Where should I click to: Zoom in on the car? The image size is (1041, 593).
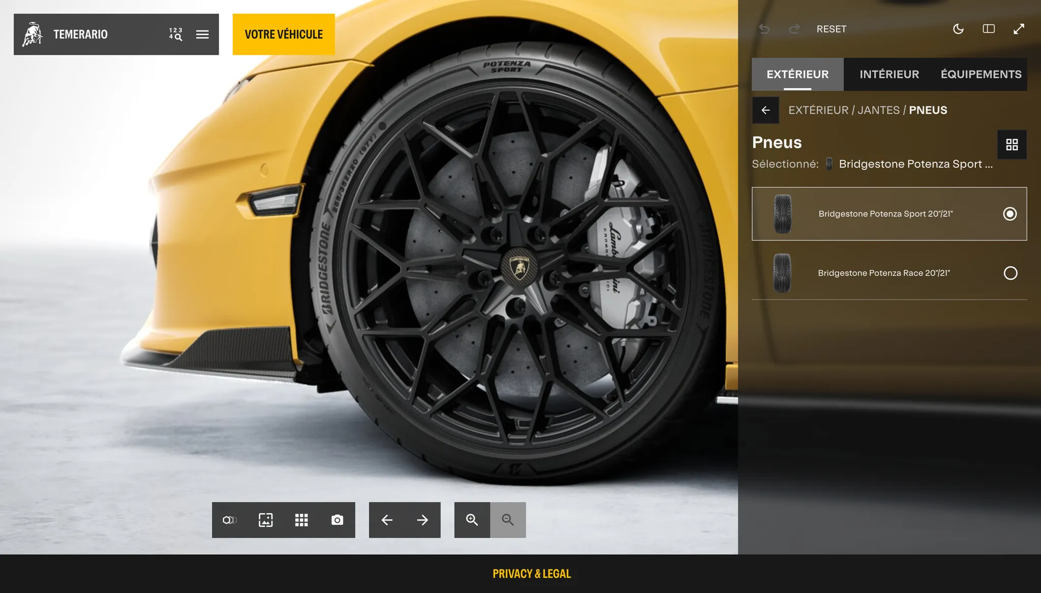(x=472, y=520)
